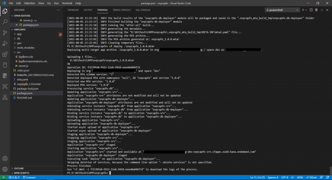
Task: Switch to the SQL Console tab
Action: 143,10
